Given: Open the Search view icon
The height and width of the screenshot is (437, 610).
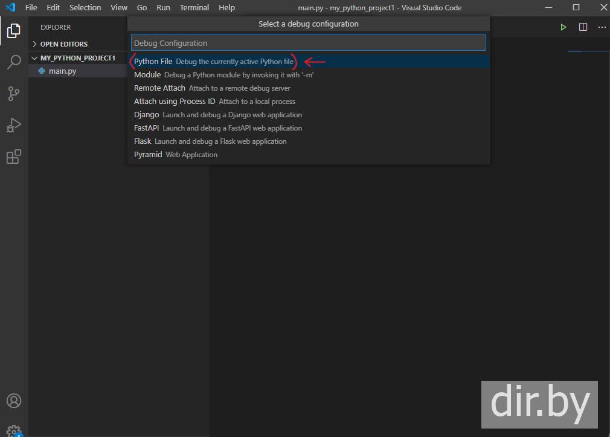Looking at the screenshot, I should point(13,62).
